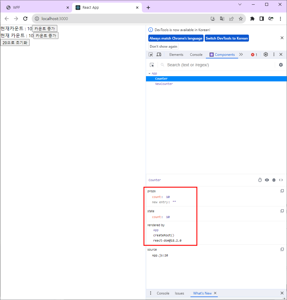
Task: Copy props to clipboard icon
Action: pos(282,191)
